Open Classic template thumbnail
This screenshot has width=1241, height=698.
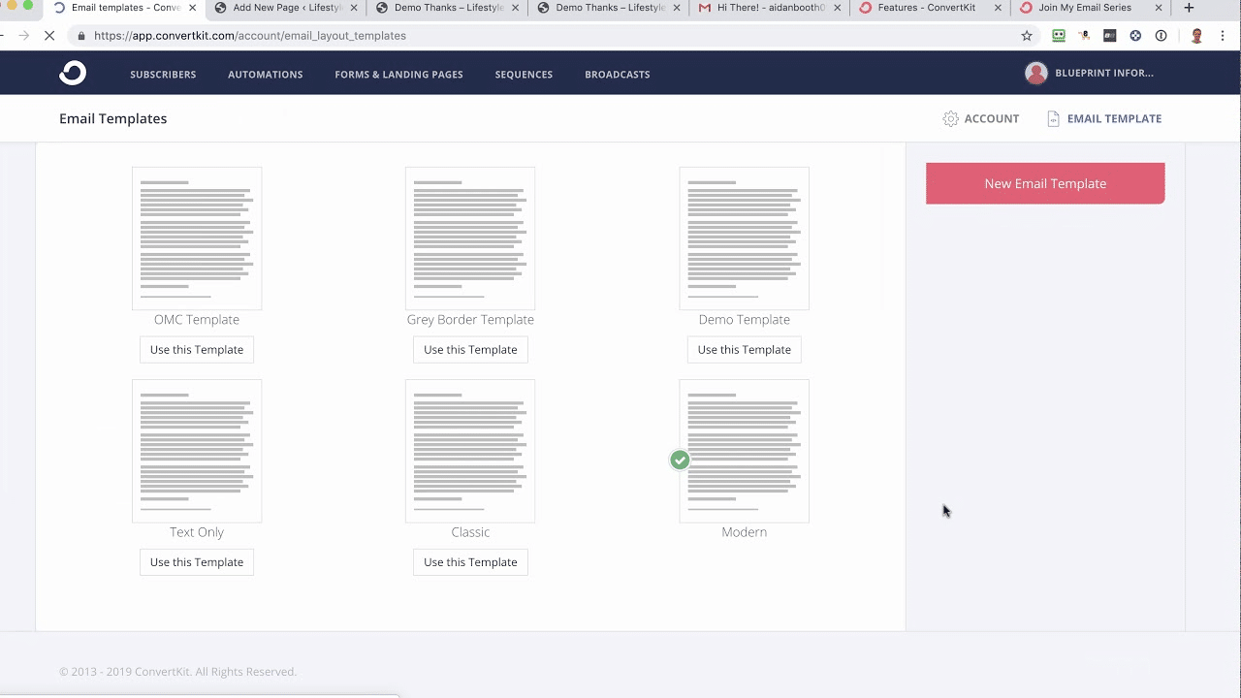click(470, 451)
